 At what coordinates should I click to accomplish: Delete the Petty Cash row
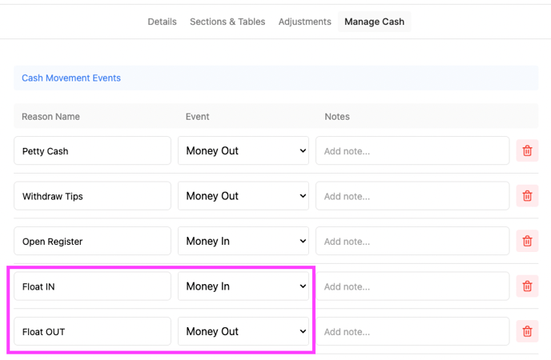(527, 150)
